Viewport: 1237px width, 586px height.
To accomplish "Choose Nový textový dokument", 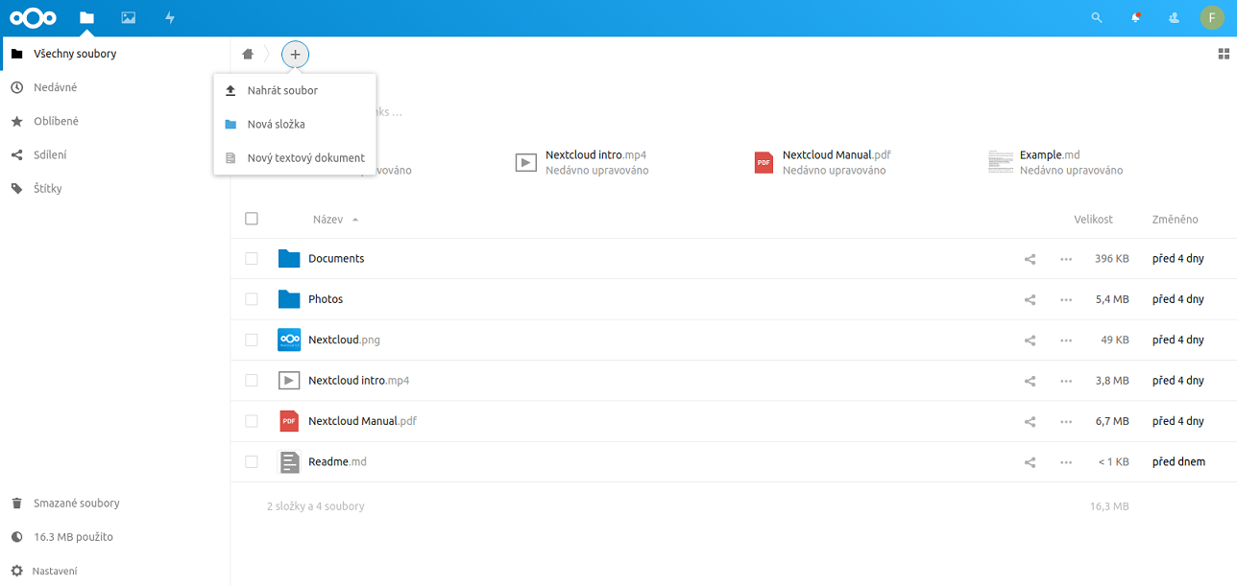I will coord(295,157).
